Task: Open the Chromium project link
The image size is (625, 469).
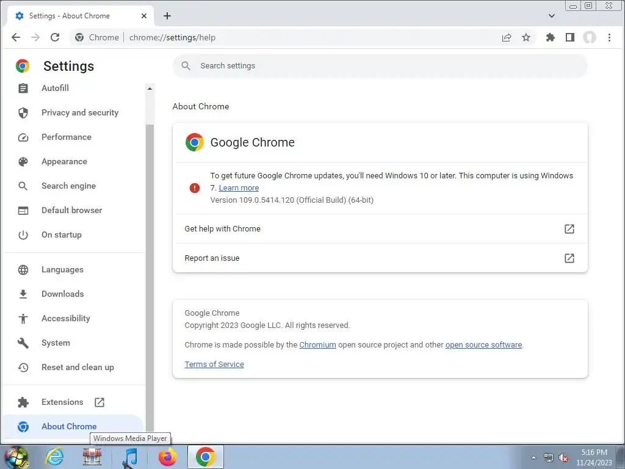Action: pos(317,345)
